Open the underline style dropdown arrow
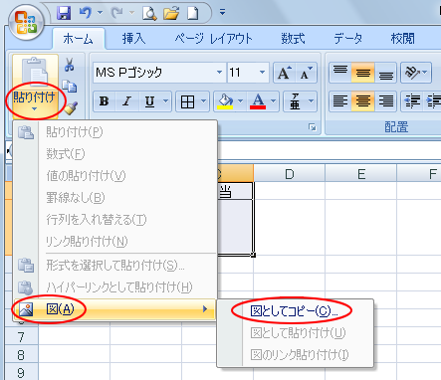This screenshot has width=441, height=380. point(166,101)
